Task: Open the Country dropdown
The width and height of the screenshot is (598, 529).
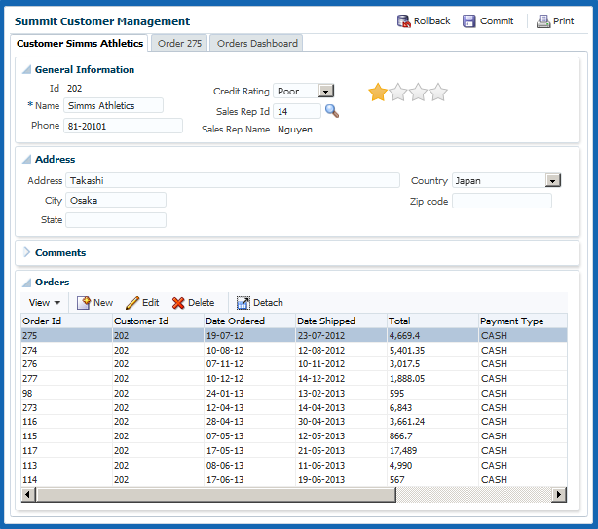Action: tap(553, 180)
